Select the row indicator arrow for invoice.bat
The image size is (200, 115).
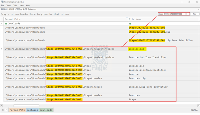click(x=2, y=49)
